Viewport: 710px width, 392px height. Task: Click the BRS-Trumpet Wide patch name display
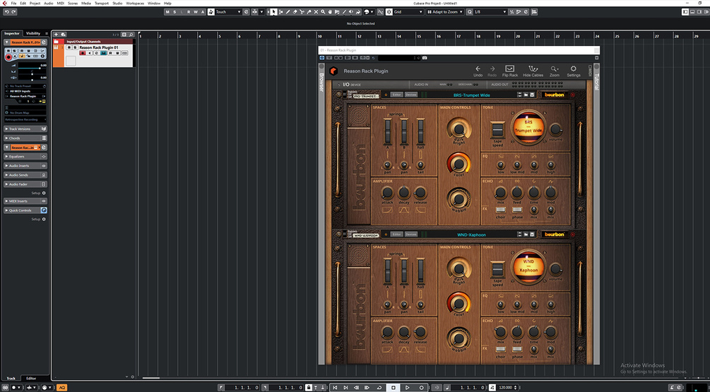pyautogui.click(x=471, y=95)
